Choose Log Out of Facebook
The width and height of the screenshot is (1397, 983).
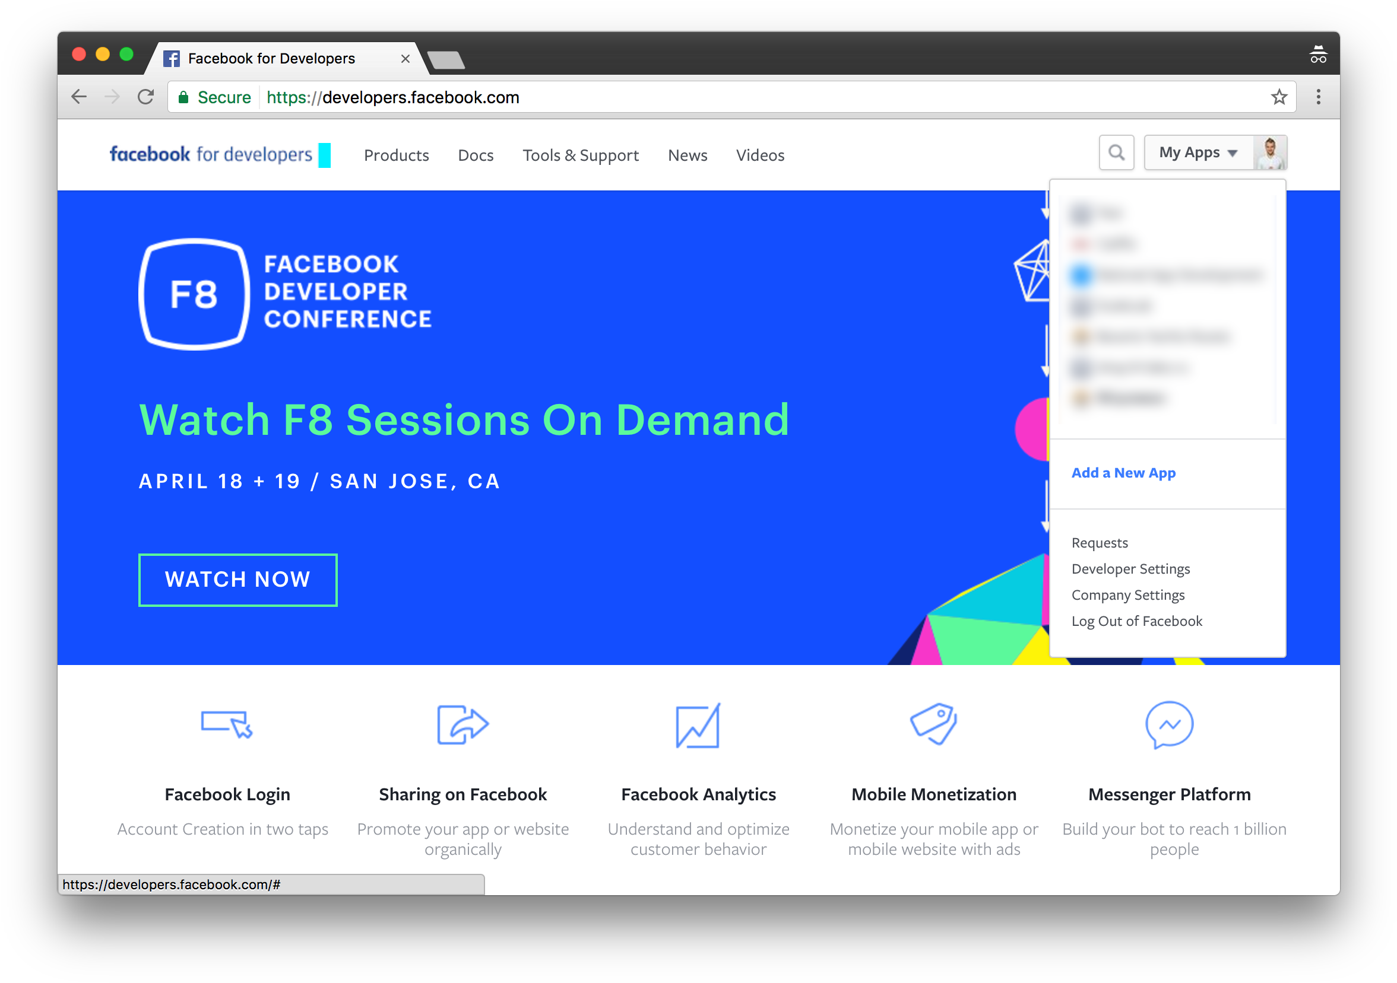[1136, 621]
